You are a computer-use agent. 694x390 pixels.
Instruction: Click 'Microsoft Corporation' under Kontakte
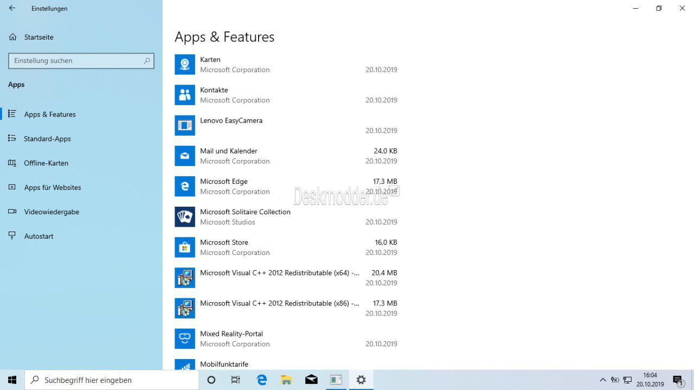(x=235, y=100)
